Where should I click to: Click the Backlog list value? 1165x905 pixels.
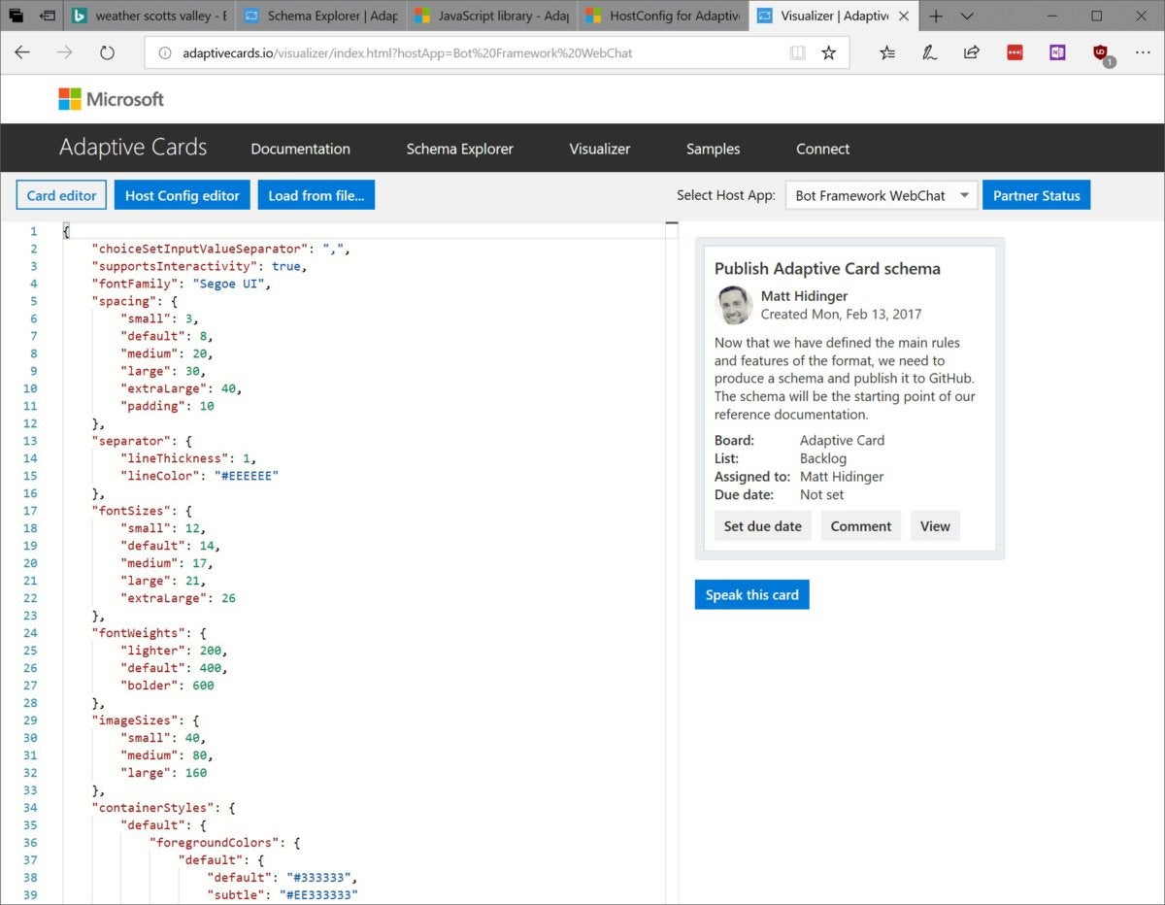coord(823,458)
